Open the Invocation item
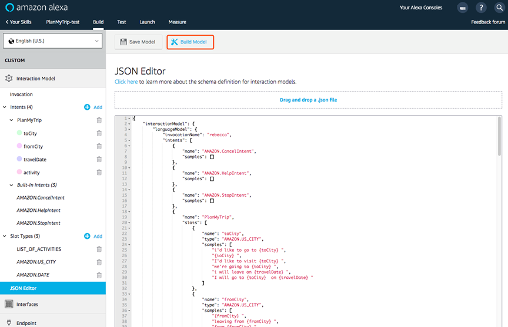 click(21, 95)
